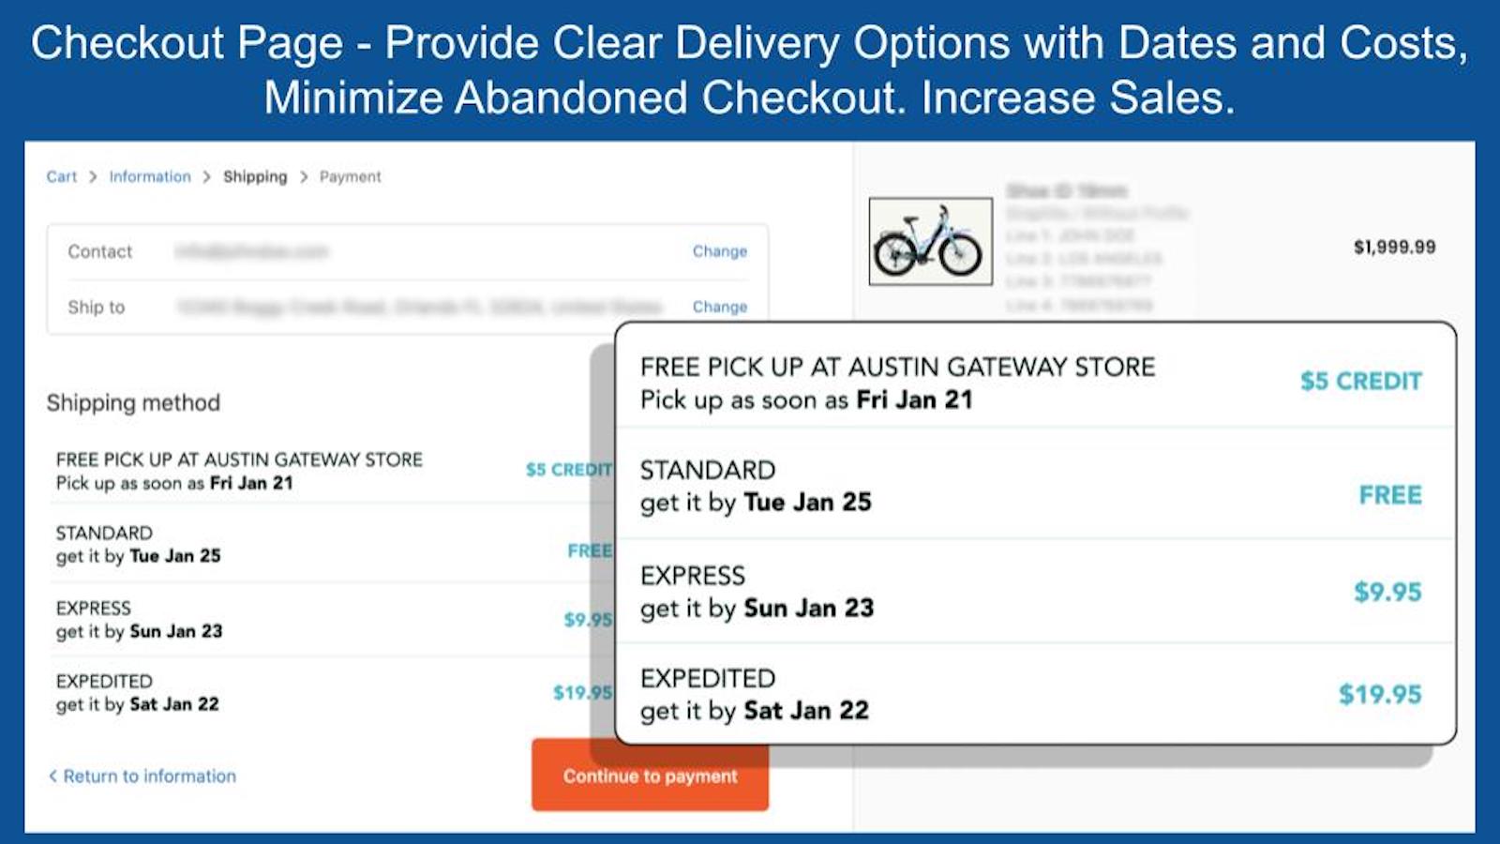Choose Free Pick Up in left shipping list
The width and height of the screenshot is (1500, 844).
click(x=239, y=471)
